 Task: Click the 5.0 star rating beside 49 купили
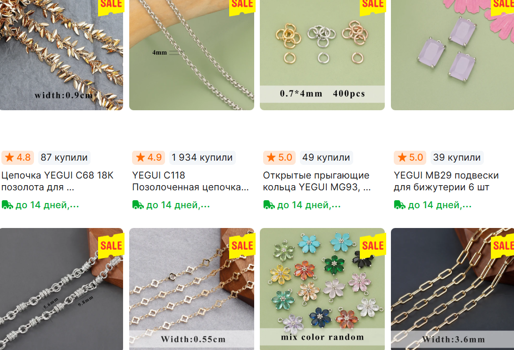[x=279, y=157]
